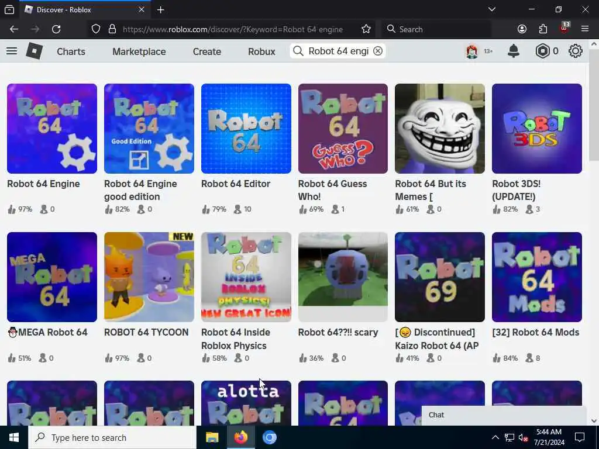Click the Firefox Search box

(435, 29)
